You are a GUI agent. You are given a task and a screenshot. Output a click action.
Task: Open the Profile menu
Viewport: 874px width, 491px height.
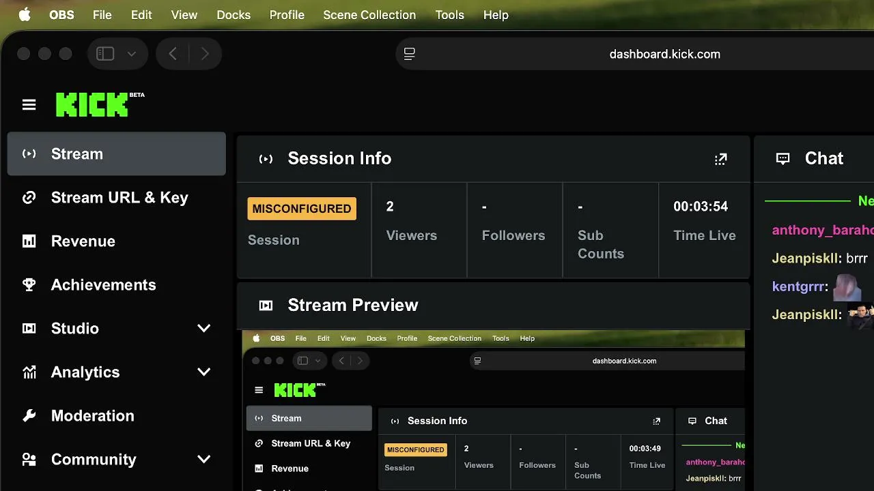click(x=287, y=15)
